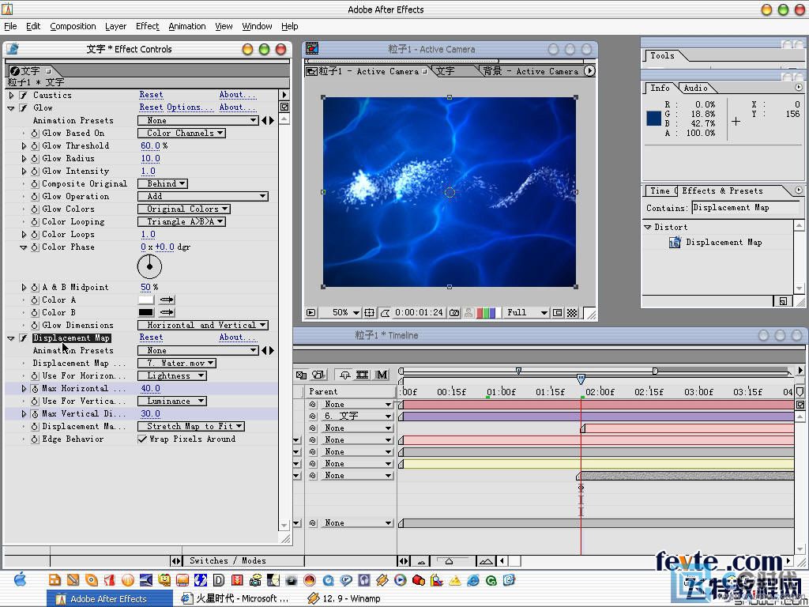The image size is (809, 607).
Task: Enable frame blending button in Timeline
Action: pyautogui.click(x=362, y=375)
